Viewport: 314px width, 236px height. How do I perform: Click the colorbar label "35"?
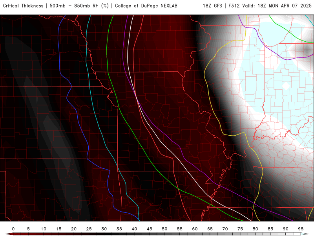point(119,229)
